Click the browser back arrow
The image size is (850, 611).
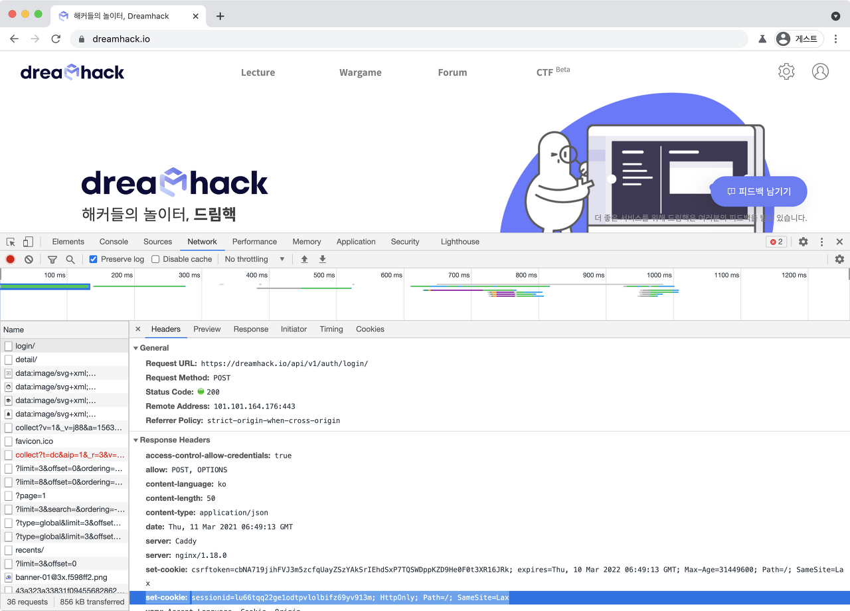coord(14,39)
